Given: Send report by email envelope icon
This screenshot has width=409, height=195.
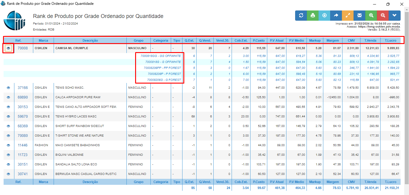Looking at the screenshot, I should coord(359,16).
